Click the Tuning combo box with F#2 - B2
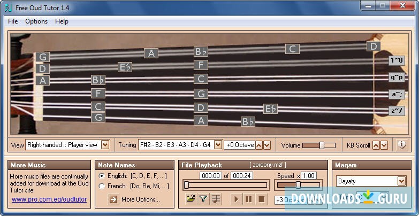Viewport: 419px width, 216px height. point(180,145)
